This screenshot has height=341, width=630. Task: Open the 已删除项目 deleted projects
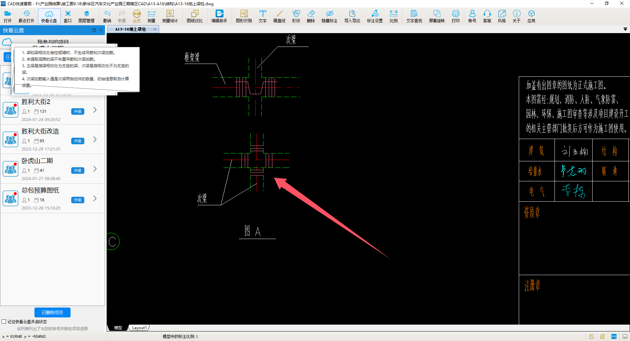pyautogui.click(x=52, y=312)
